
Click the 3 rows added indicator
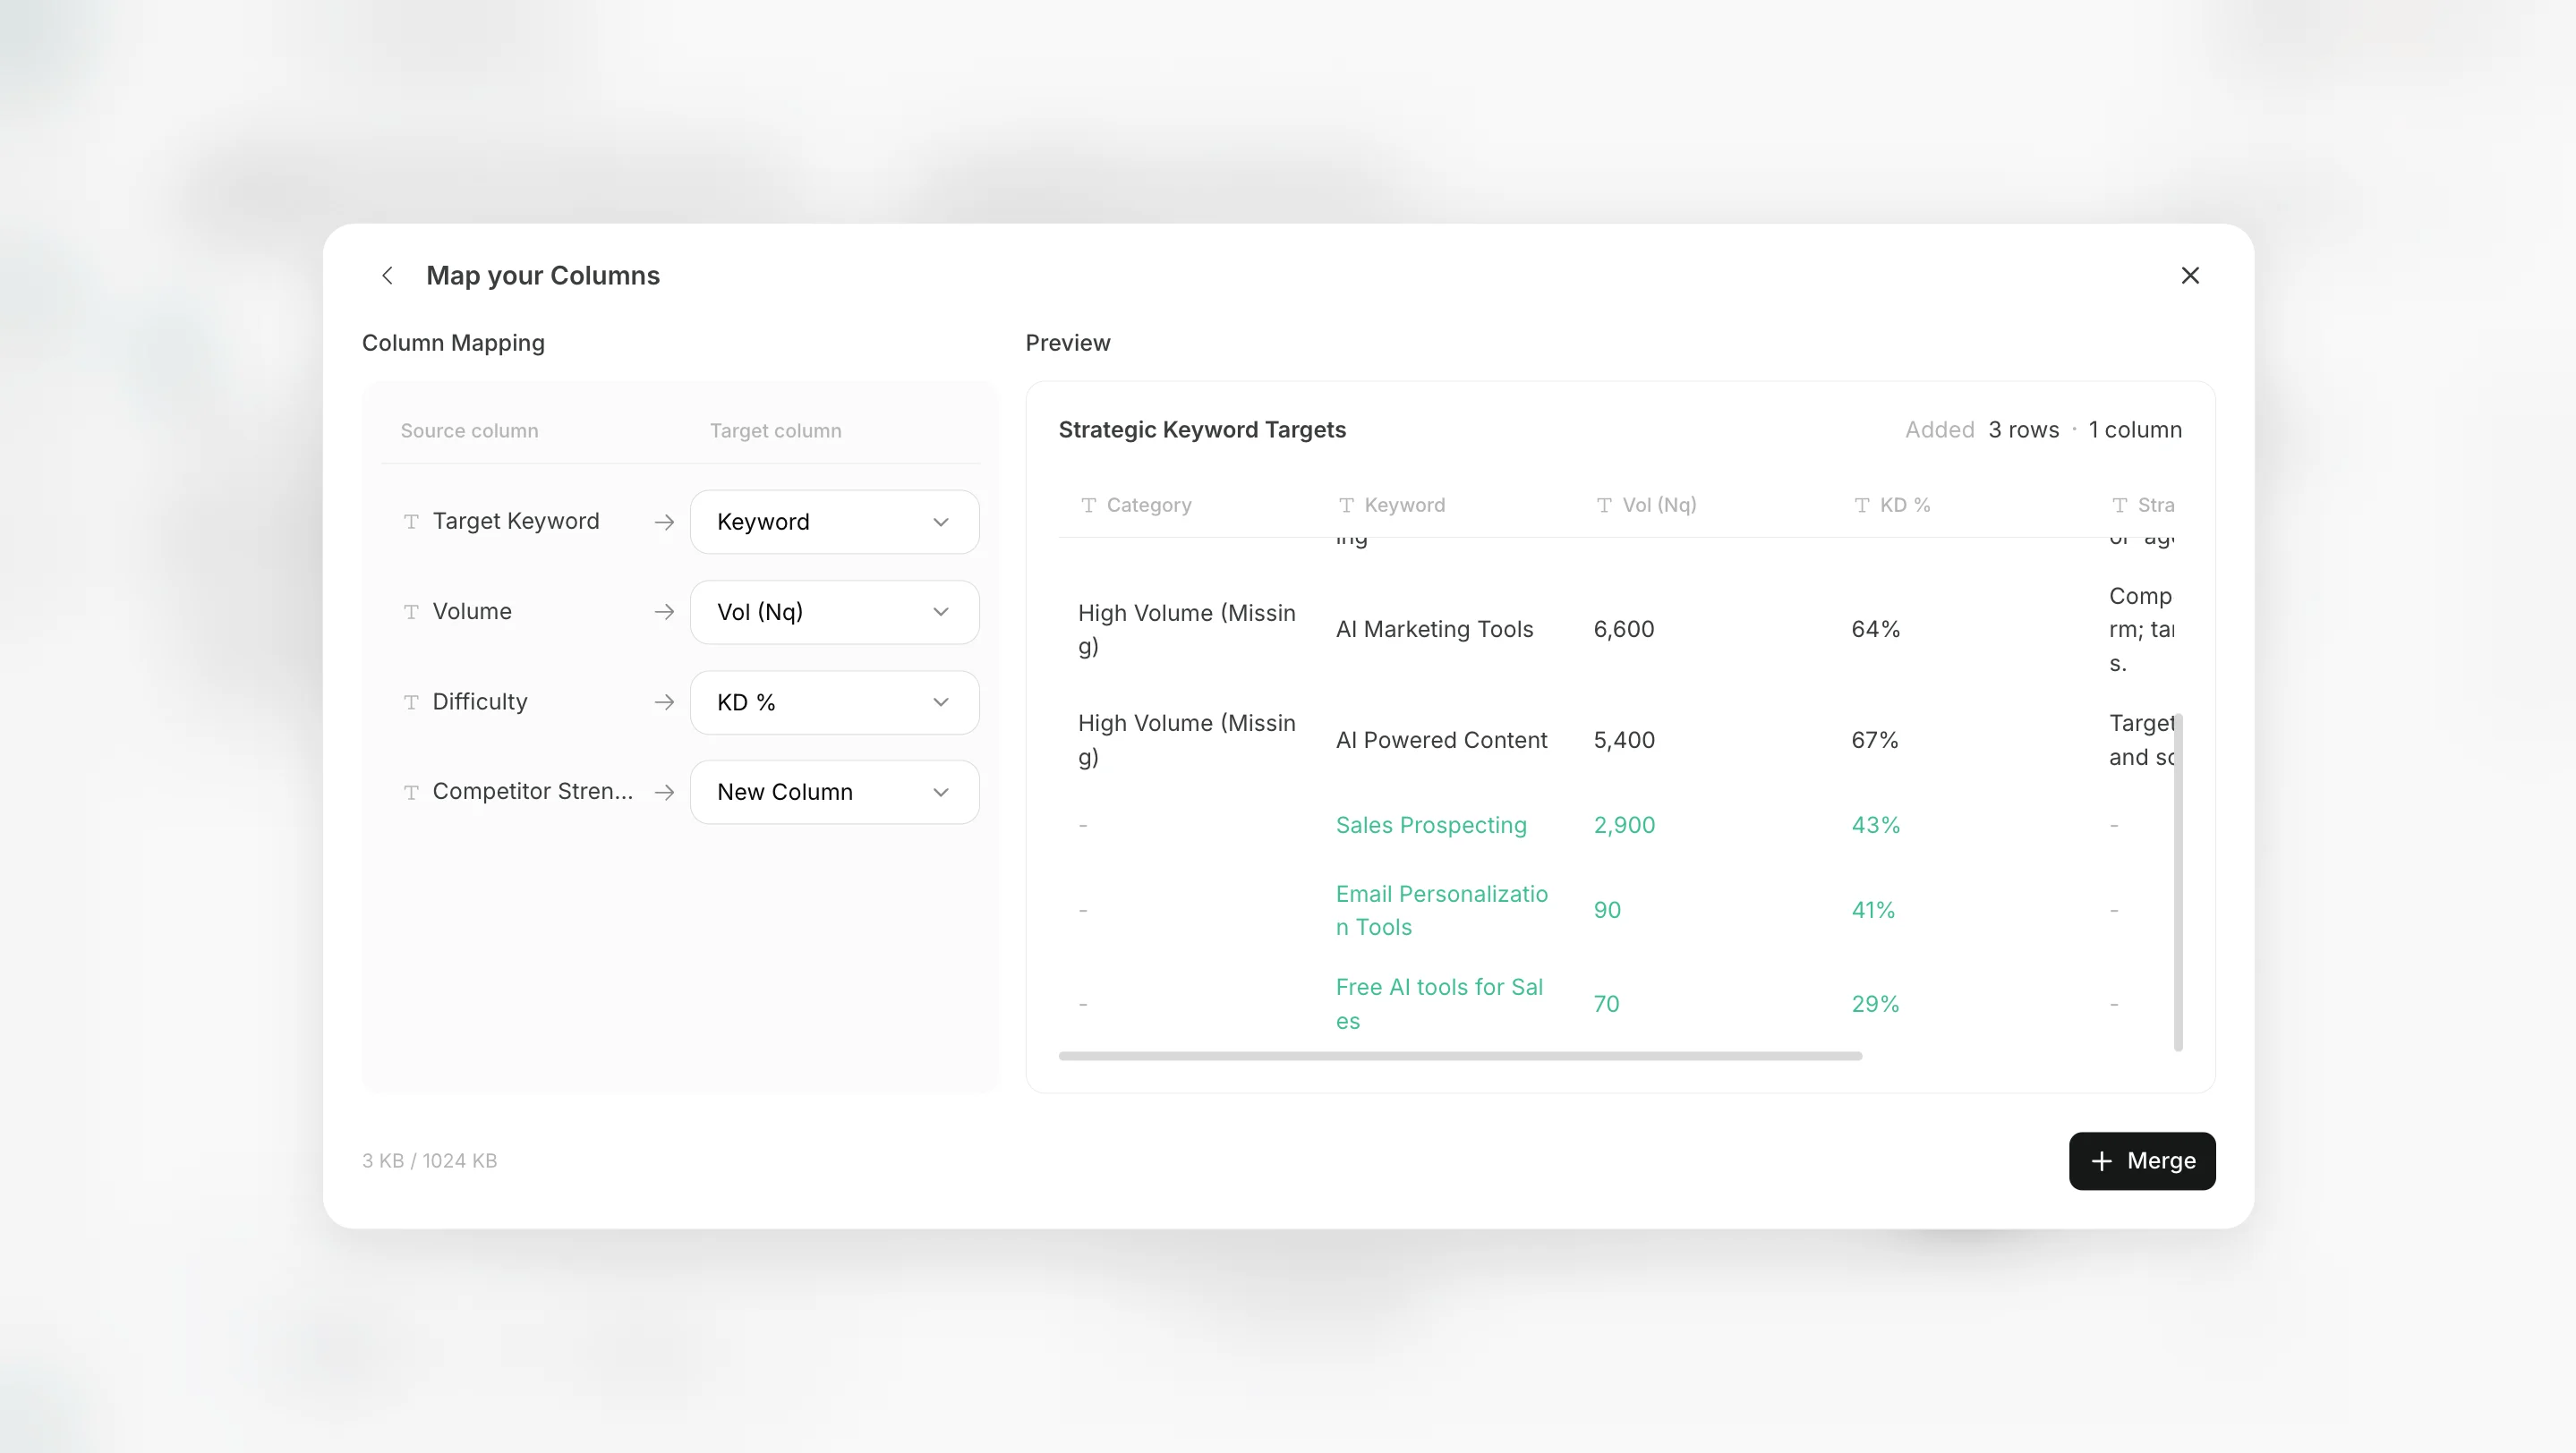point(2023,429)
